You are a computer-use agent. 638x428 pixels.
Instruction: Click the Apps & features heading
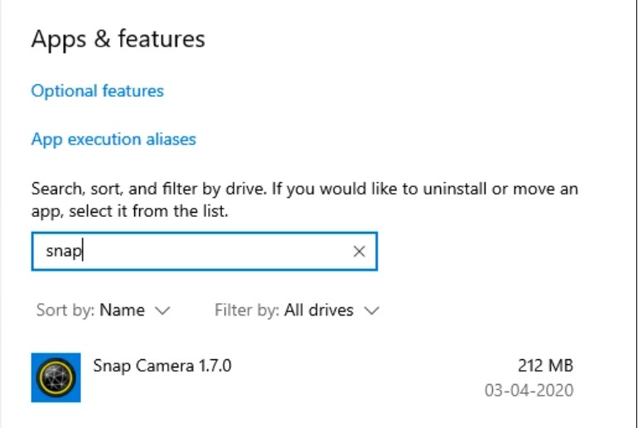point(118,39)
